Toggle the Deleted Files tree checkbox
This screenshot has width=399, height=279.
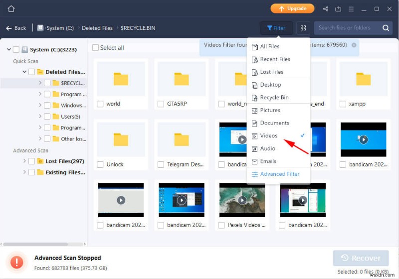click(31, 72)
